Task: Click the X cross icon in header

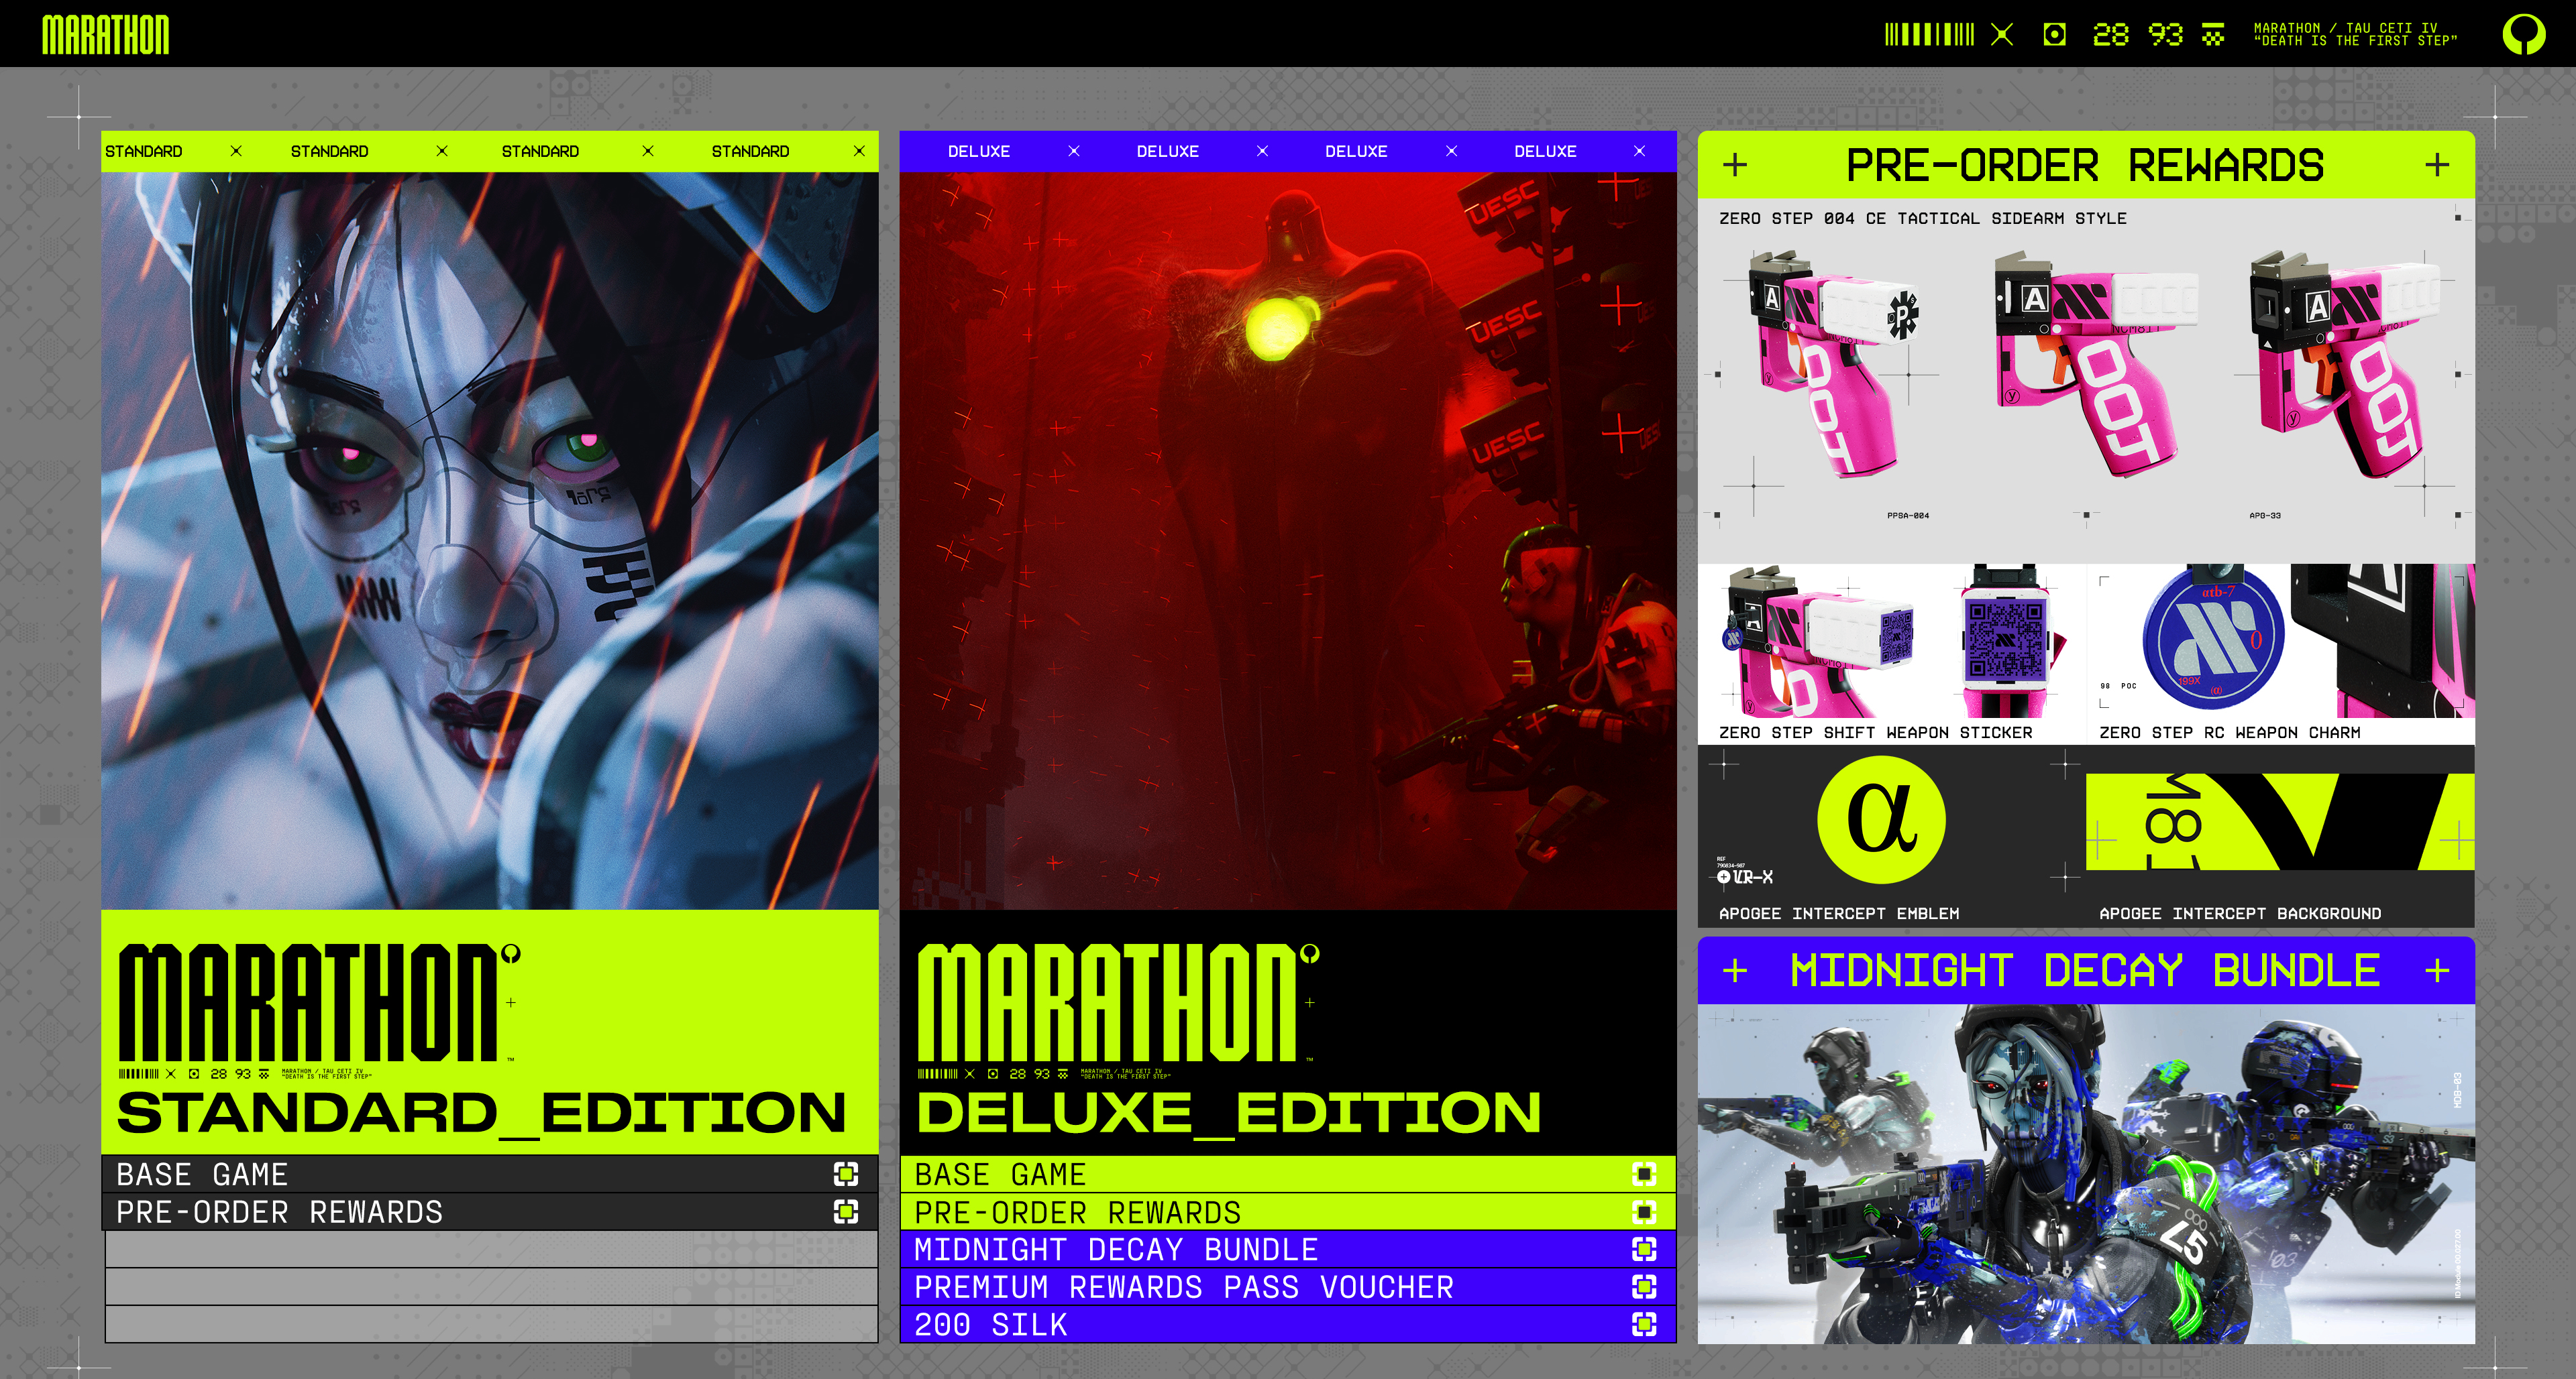Action: (x=2001, y=35)
